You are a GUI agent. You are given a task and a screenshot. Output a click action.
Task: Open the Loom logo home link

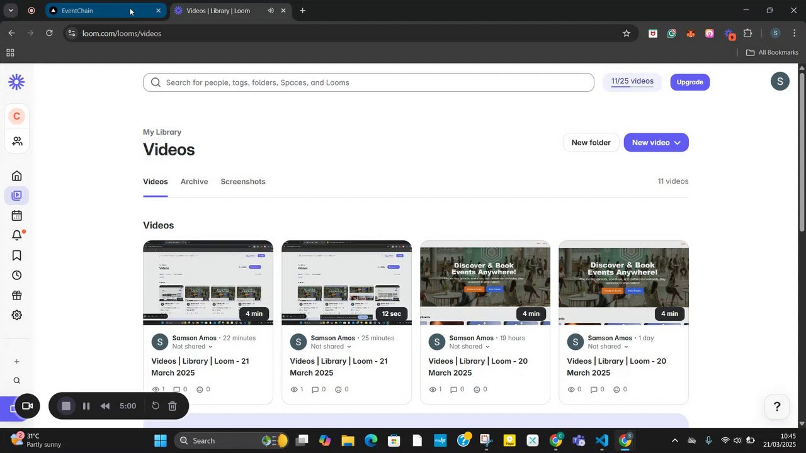pyautogui.click(x=16, y=82)
